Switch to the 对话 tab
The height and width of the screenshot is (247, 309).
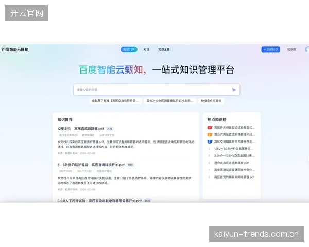tap(146, 49)
